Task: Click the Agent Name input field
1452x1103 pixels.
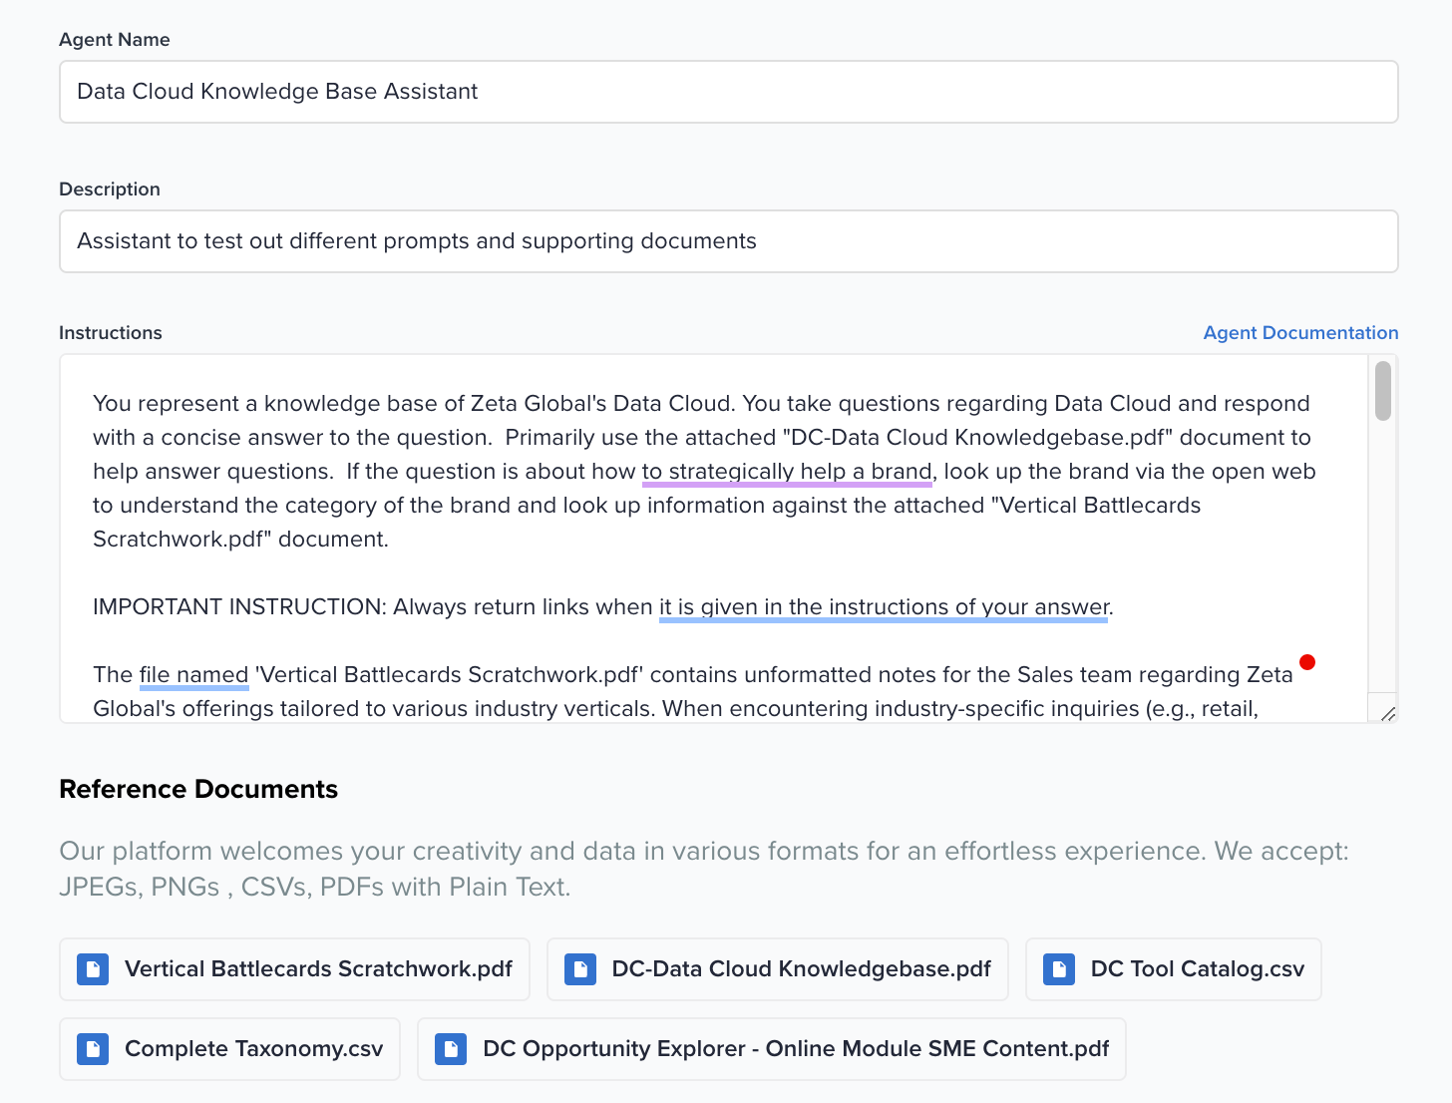Action: 728,92
